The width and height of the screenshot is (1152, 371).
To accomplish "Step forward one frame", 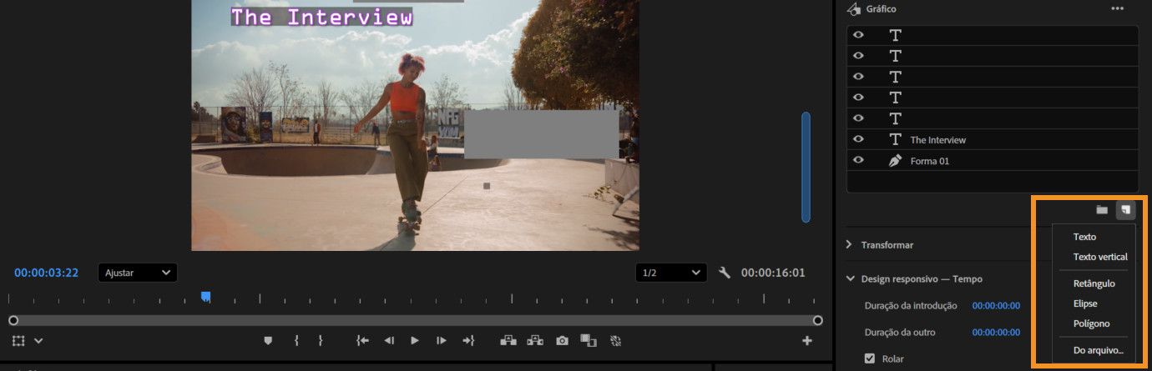I will point(442,340).
